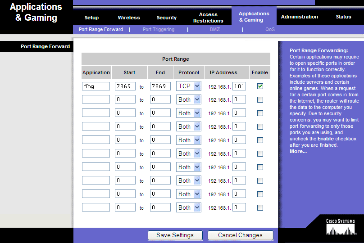Click the empty Application field in the last row
The height and width of the screenshot is (243, 364).
pos(96,207)
